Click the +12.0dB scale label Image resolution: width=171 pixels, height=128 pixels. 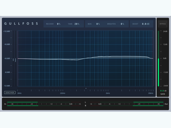[x=6, y=31]
